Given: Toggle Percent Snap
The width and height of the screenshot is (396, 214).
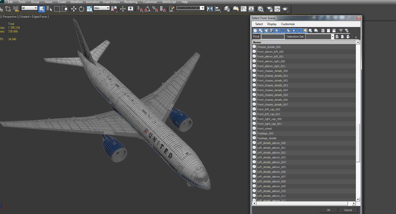Looking at the screenshot, I should click(x=155, y=9).
